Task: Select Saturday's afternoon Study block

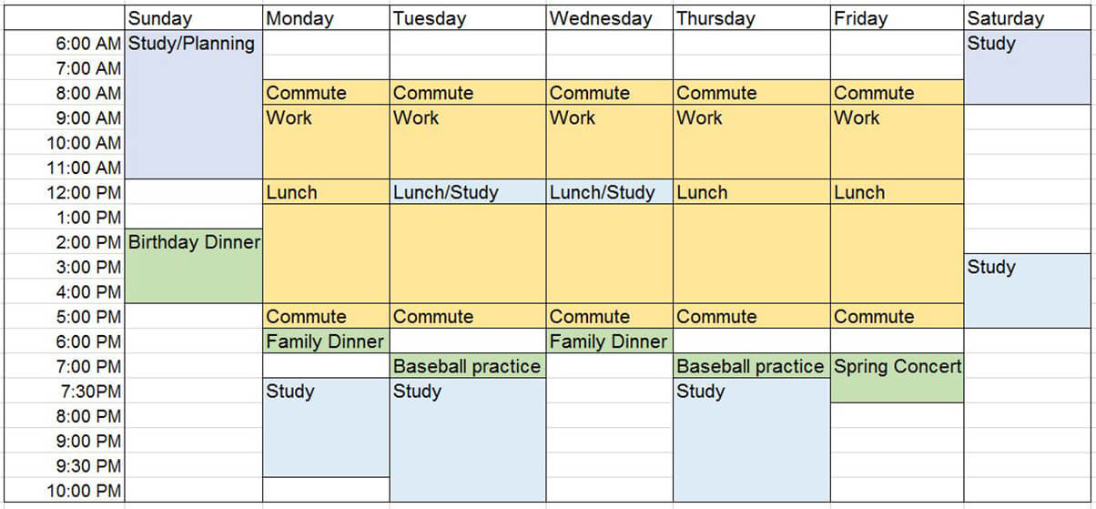Action: click(1029, 290)
